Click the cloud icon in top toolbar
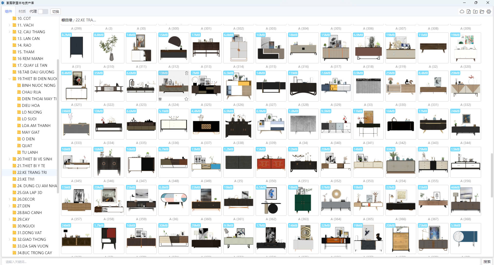Screen dimensions: 494x265 click(x=462, y=12)
